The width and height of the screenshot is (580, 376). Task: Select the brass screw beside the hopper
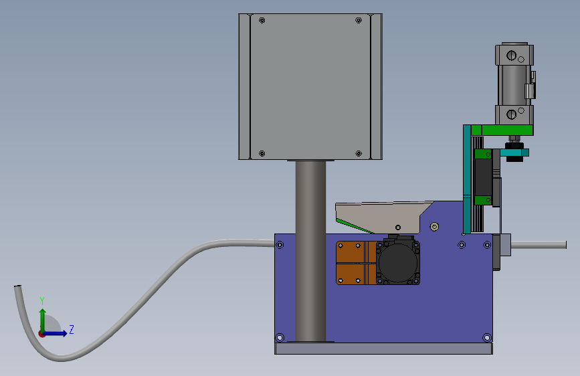[435, 227]
